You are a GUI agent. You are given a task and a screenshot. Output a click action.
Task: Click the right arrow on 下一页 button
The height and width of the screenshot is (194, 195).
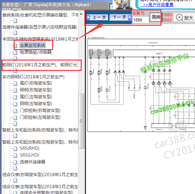click(130, 17)
